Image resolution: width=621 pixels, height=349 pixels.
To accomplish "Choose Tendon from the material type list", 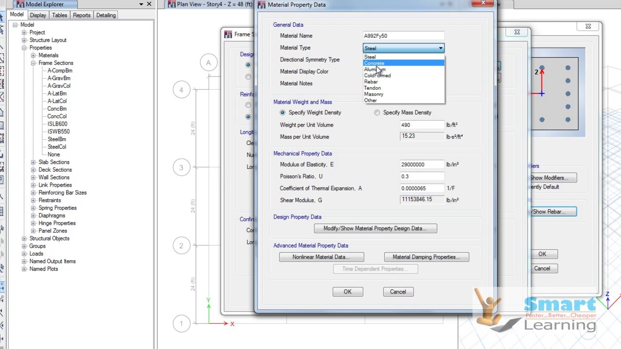I will pyautogui.click(x=404, y=88).
